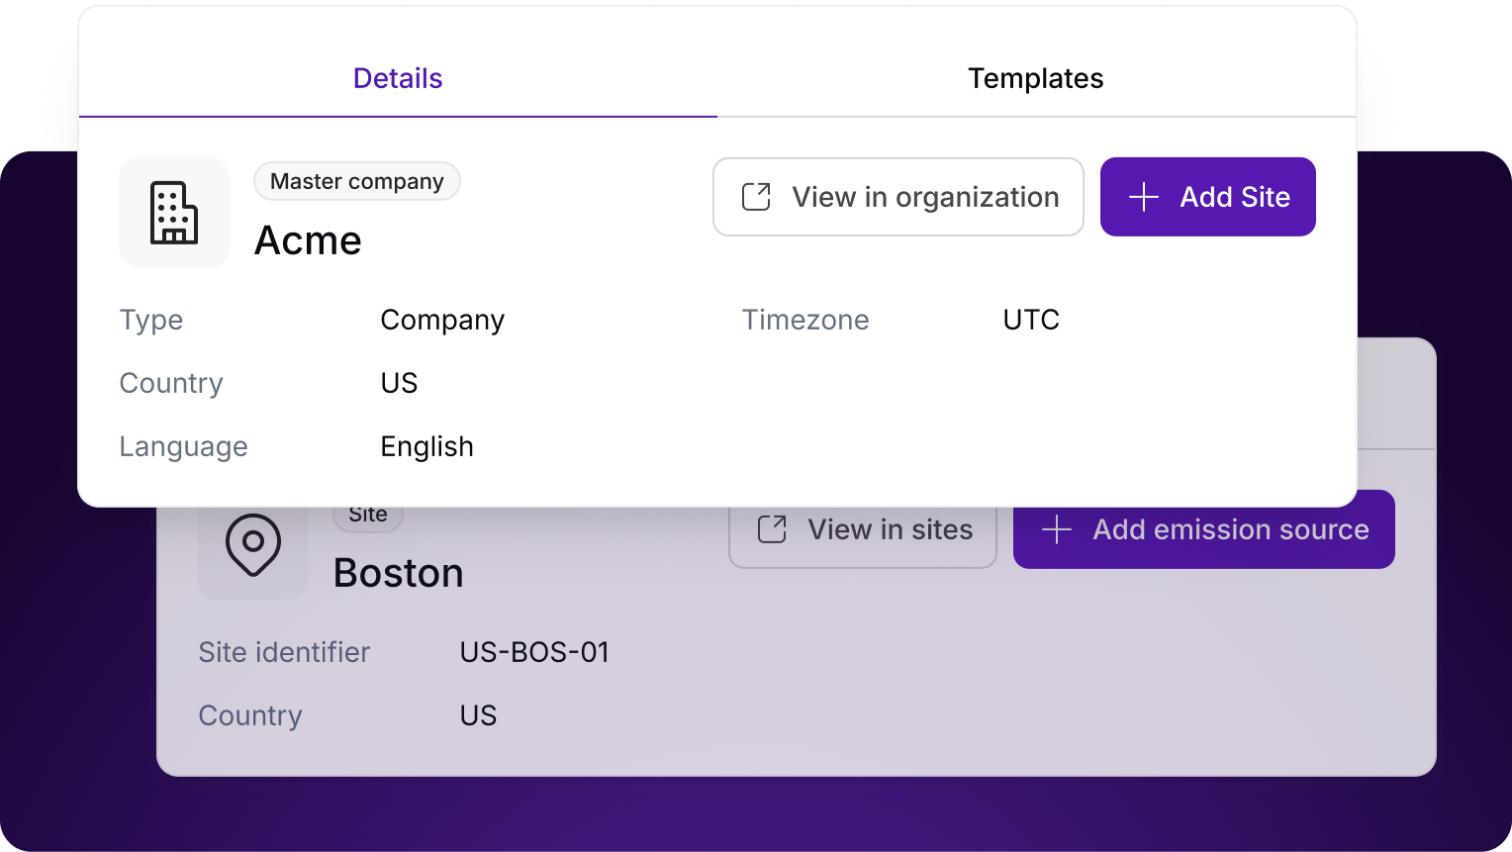Click external-link icon in View in sites

click(773, 529)
